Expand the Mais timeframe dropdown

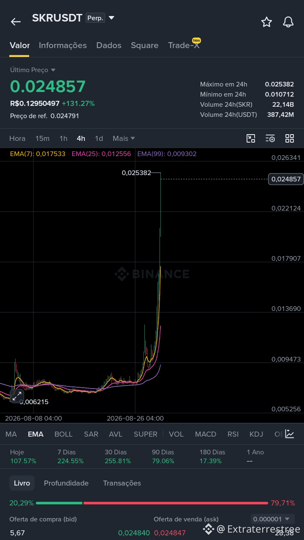(x=124, y=138)
